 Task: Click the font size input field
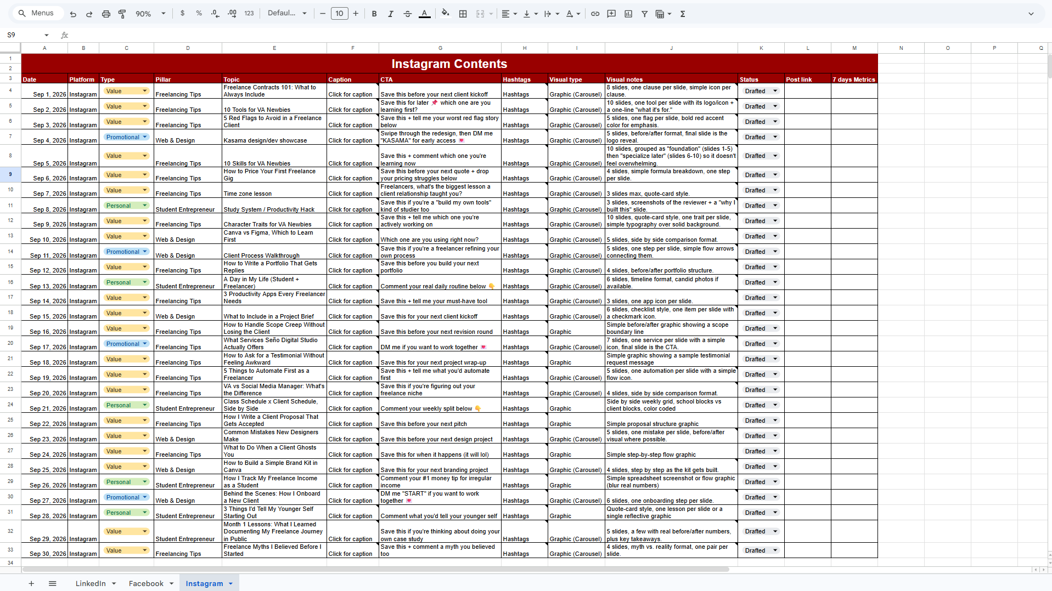coord(339,14)
